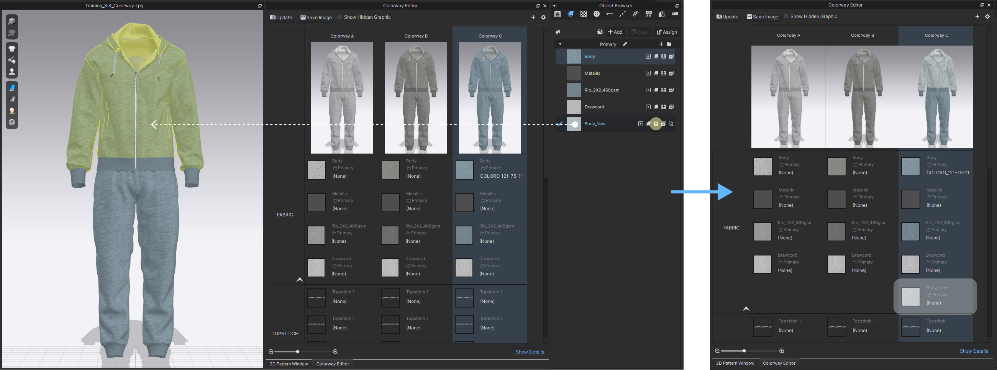Toggle Body_New fabric checkmark in Object Browser
997x370 pixels.
(x=560, y=124)
